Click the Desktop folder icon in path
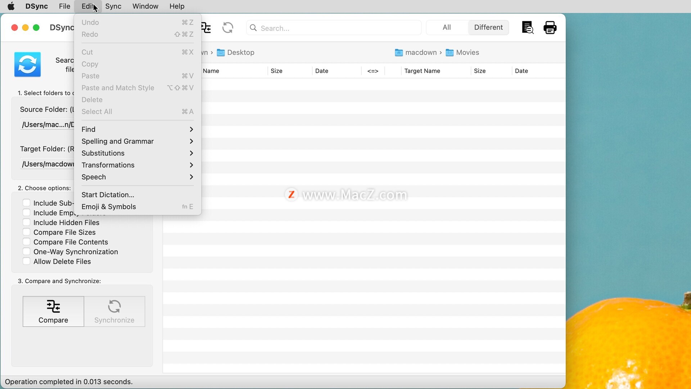The height and width of the screenshot is (389, 691). point(221,53)
